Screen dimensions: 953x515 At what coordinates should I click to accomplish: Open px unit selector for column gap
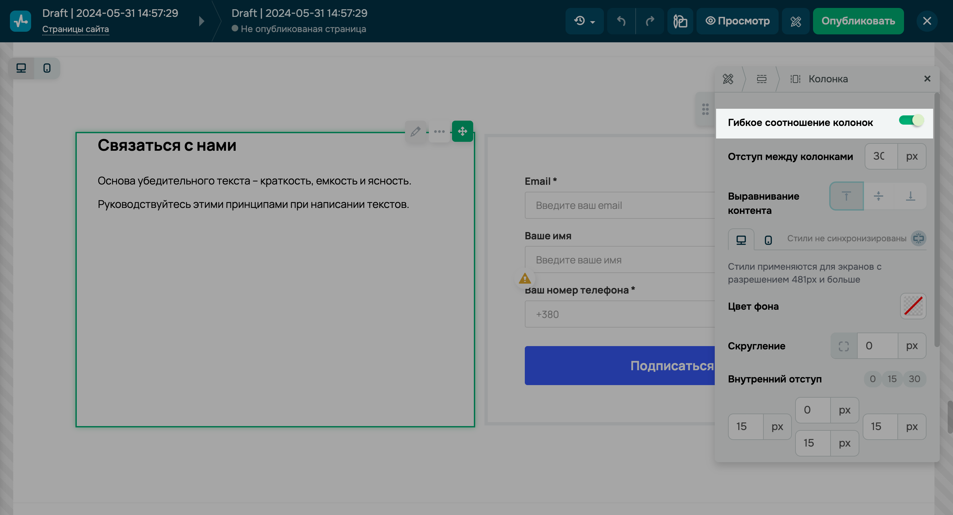click(912, 156)
